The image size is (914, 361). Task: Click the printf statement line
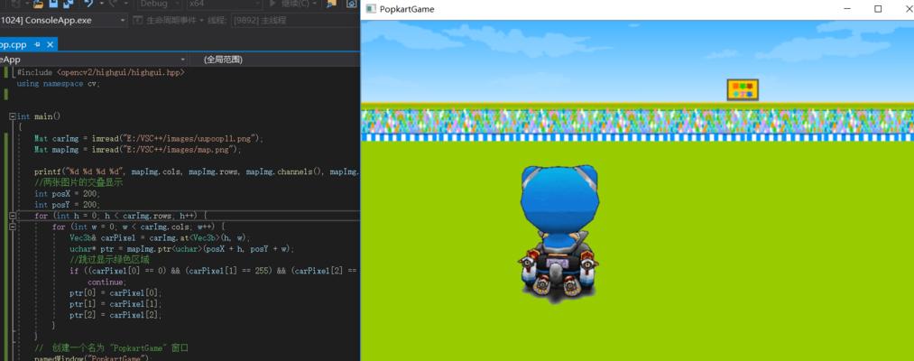tap(197, 171)
